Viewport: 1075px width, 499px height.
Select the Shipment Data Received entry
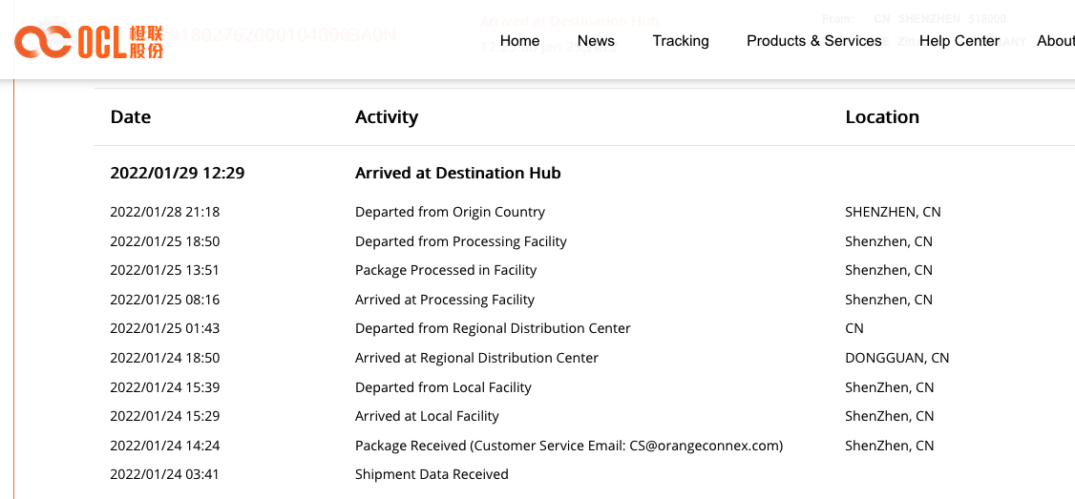tap(432, 474)
